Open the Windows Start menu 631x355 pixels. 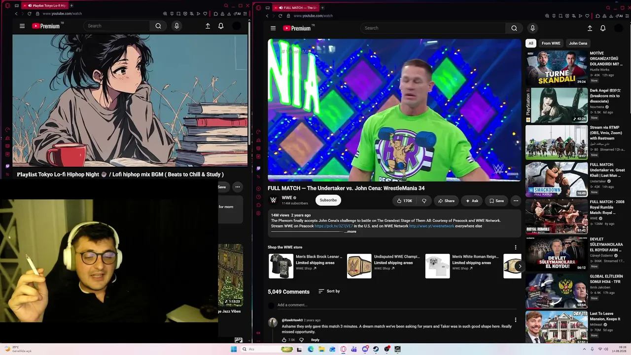point(234,350)
